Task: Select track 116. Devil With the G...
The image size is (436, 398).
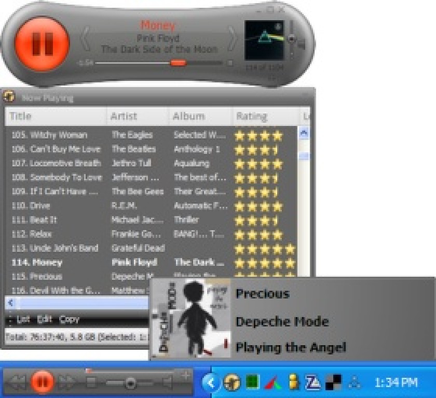Action: click(x=56, y=291)
